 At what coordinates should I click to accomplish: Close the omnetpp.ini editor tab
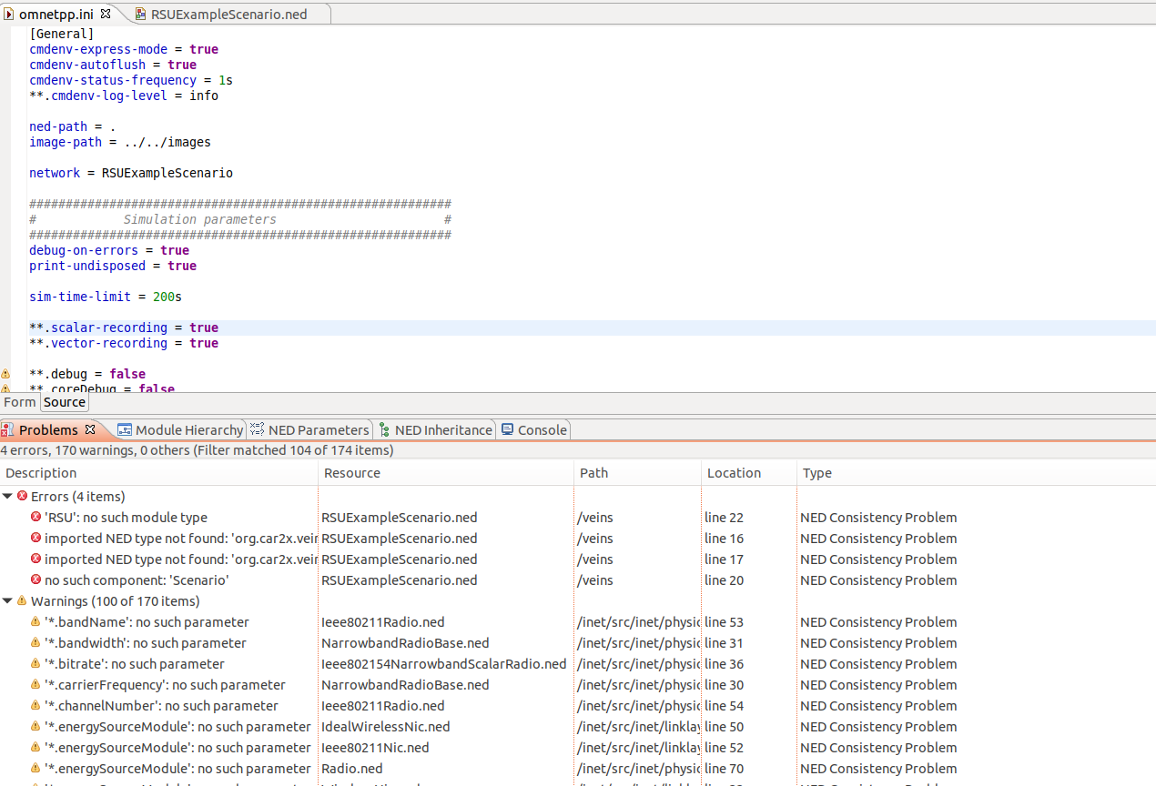[105, 12]
